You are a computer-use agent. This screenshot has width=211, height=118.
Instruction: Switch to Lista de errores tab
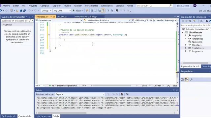43,116
